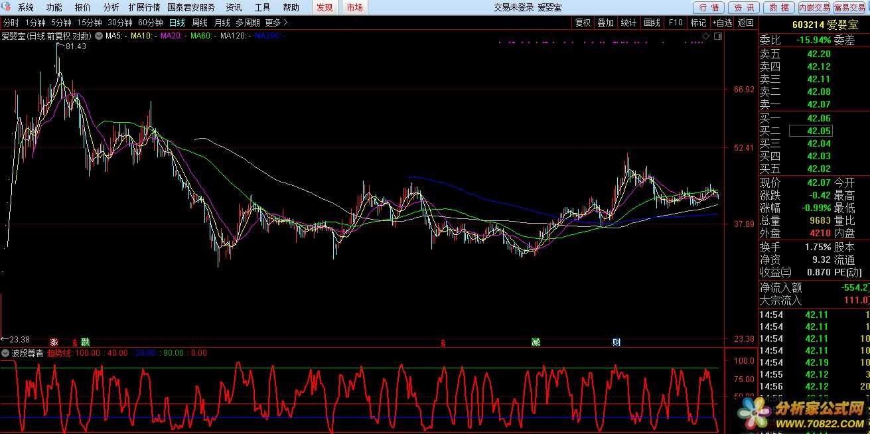Switch to the 市场 tab
The width and height of the screenshot is (870, 434).
(x=354, y=7)
